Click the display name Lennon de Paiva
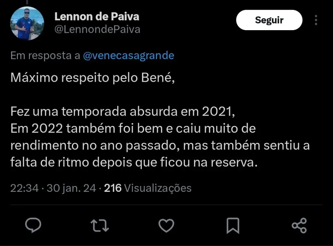This screenshot has height=246, width=333. [97, 16]
